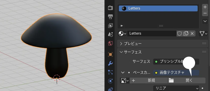Open the Modifiers wrench tab
The width and height of the screenshot is (210, 91).
(110, 63)
